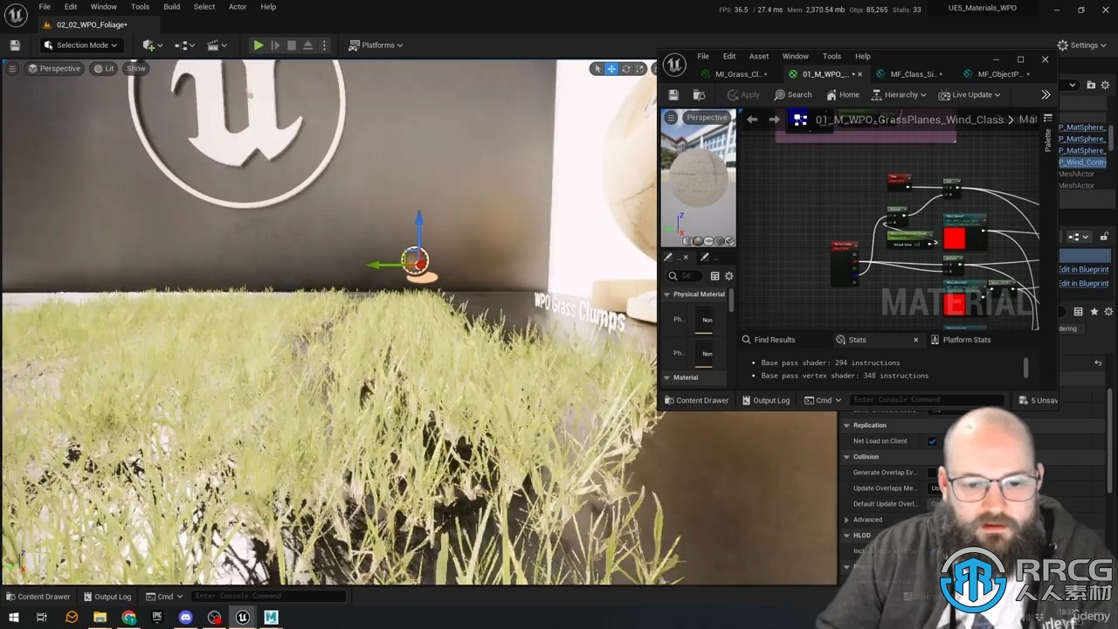This screenshot has height=629, width=1118.
Task: Expand the Advanced collision section
Action: (846, 520)
